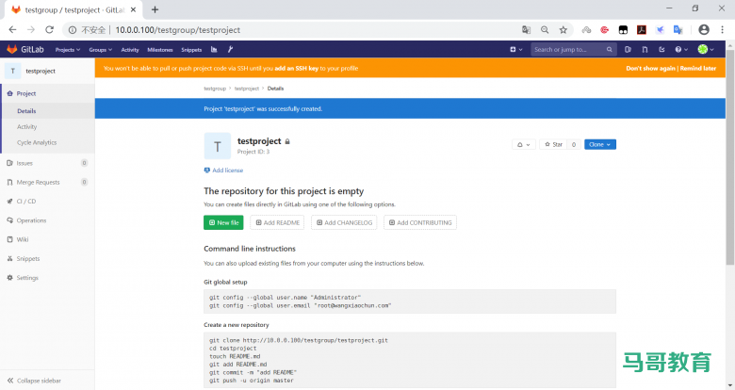The height and width of the screenshot is (390, 735).
Task: Open Snippets in the sidebar
Action: pos(47,259)
